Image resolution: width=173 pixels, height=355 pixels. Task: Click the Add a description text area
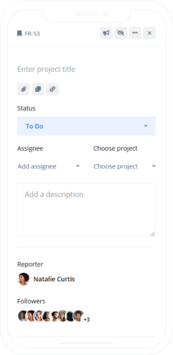point(86,210)
